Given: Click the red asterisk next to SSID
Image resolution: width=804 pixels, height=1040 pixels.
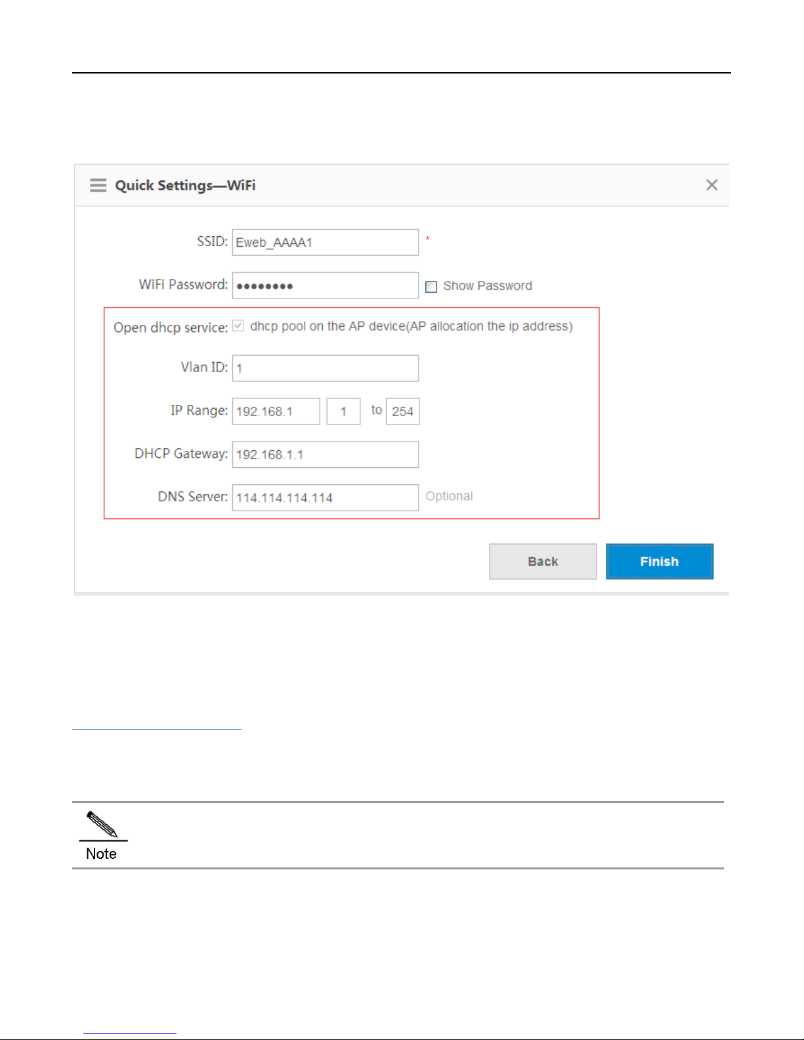Looking at the screenshot, I should click(427, 239).
